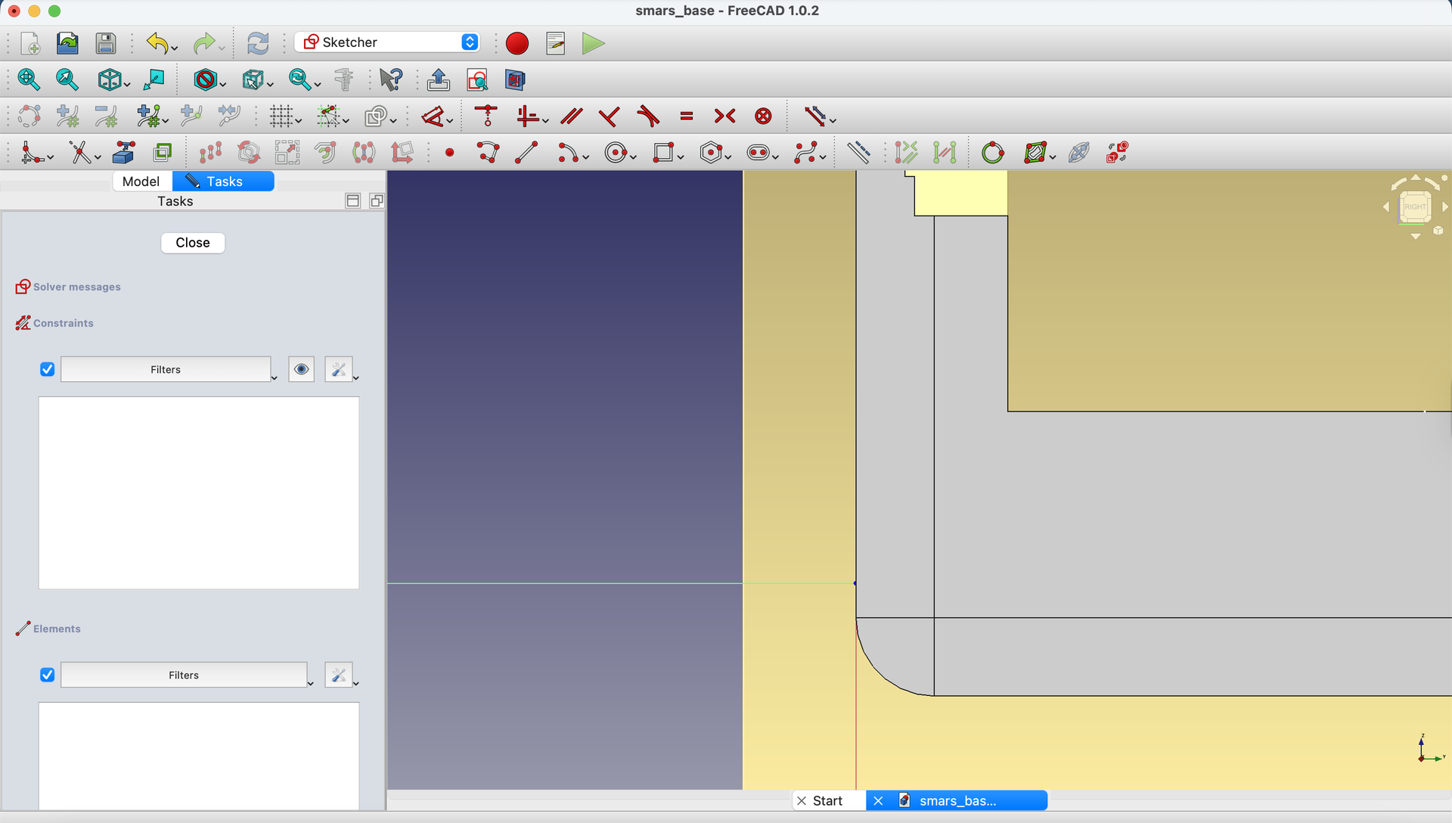The image size is (1452, 823).
Task: Switch to the Tasks tab
Action: click(x=223, y=181)
